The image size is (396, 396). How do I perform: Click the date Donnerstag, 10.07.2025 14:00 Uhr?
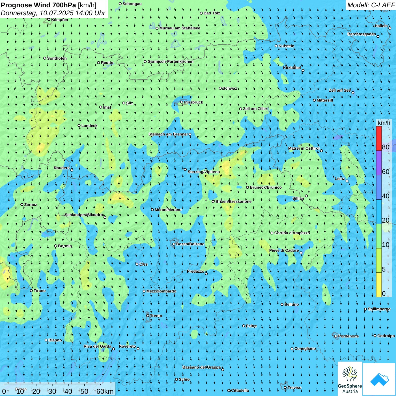tap(53, 13)
